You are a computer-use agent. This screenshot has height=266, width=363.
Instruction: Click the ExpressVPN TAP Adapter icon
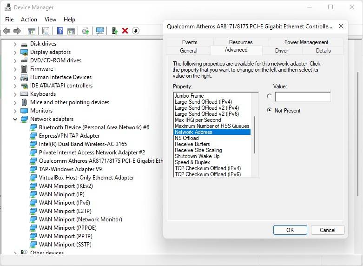(x=33, y=136)
